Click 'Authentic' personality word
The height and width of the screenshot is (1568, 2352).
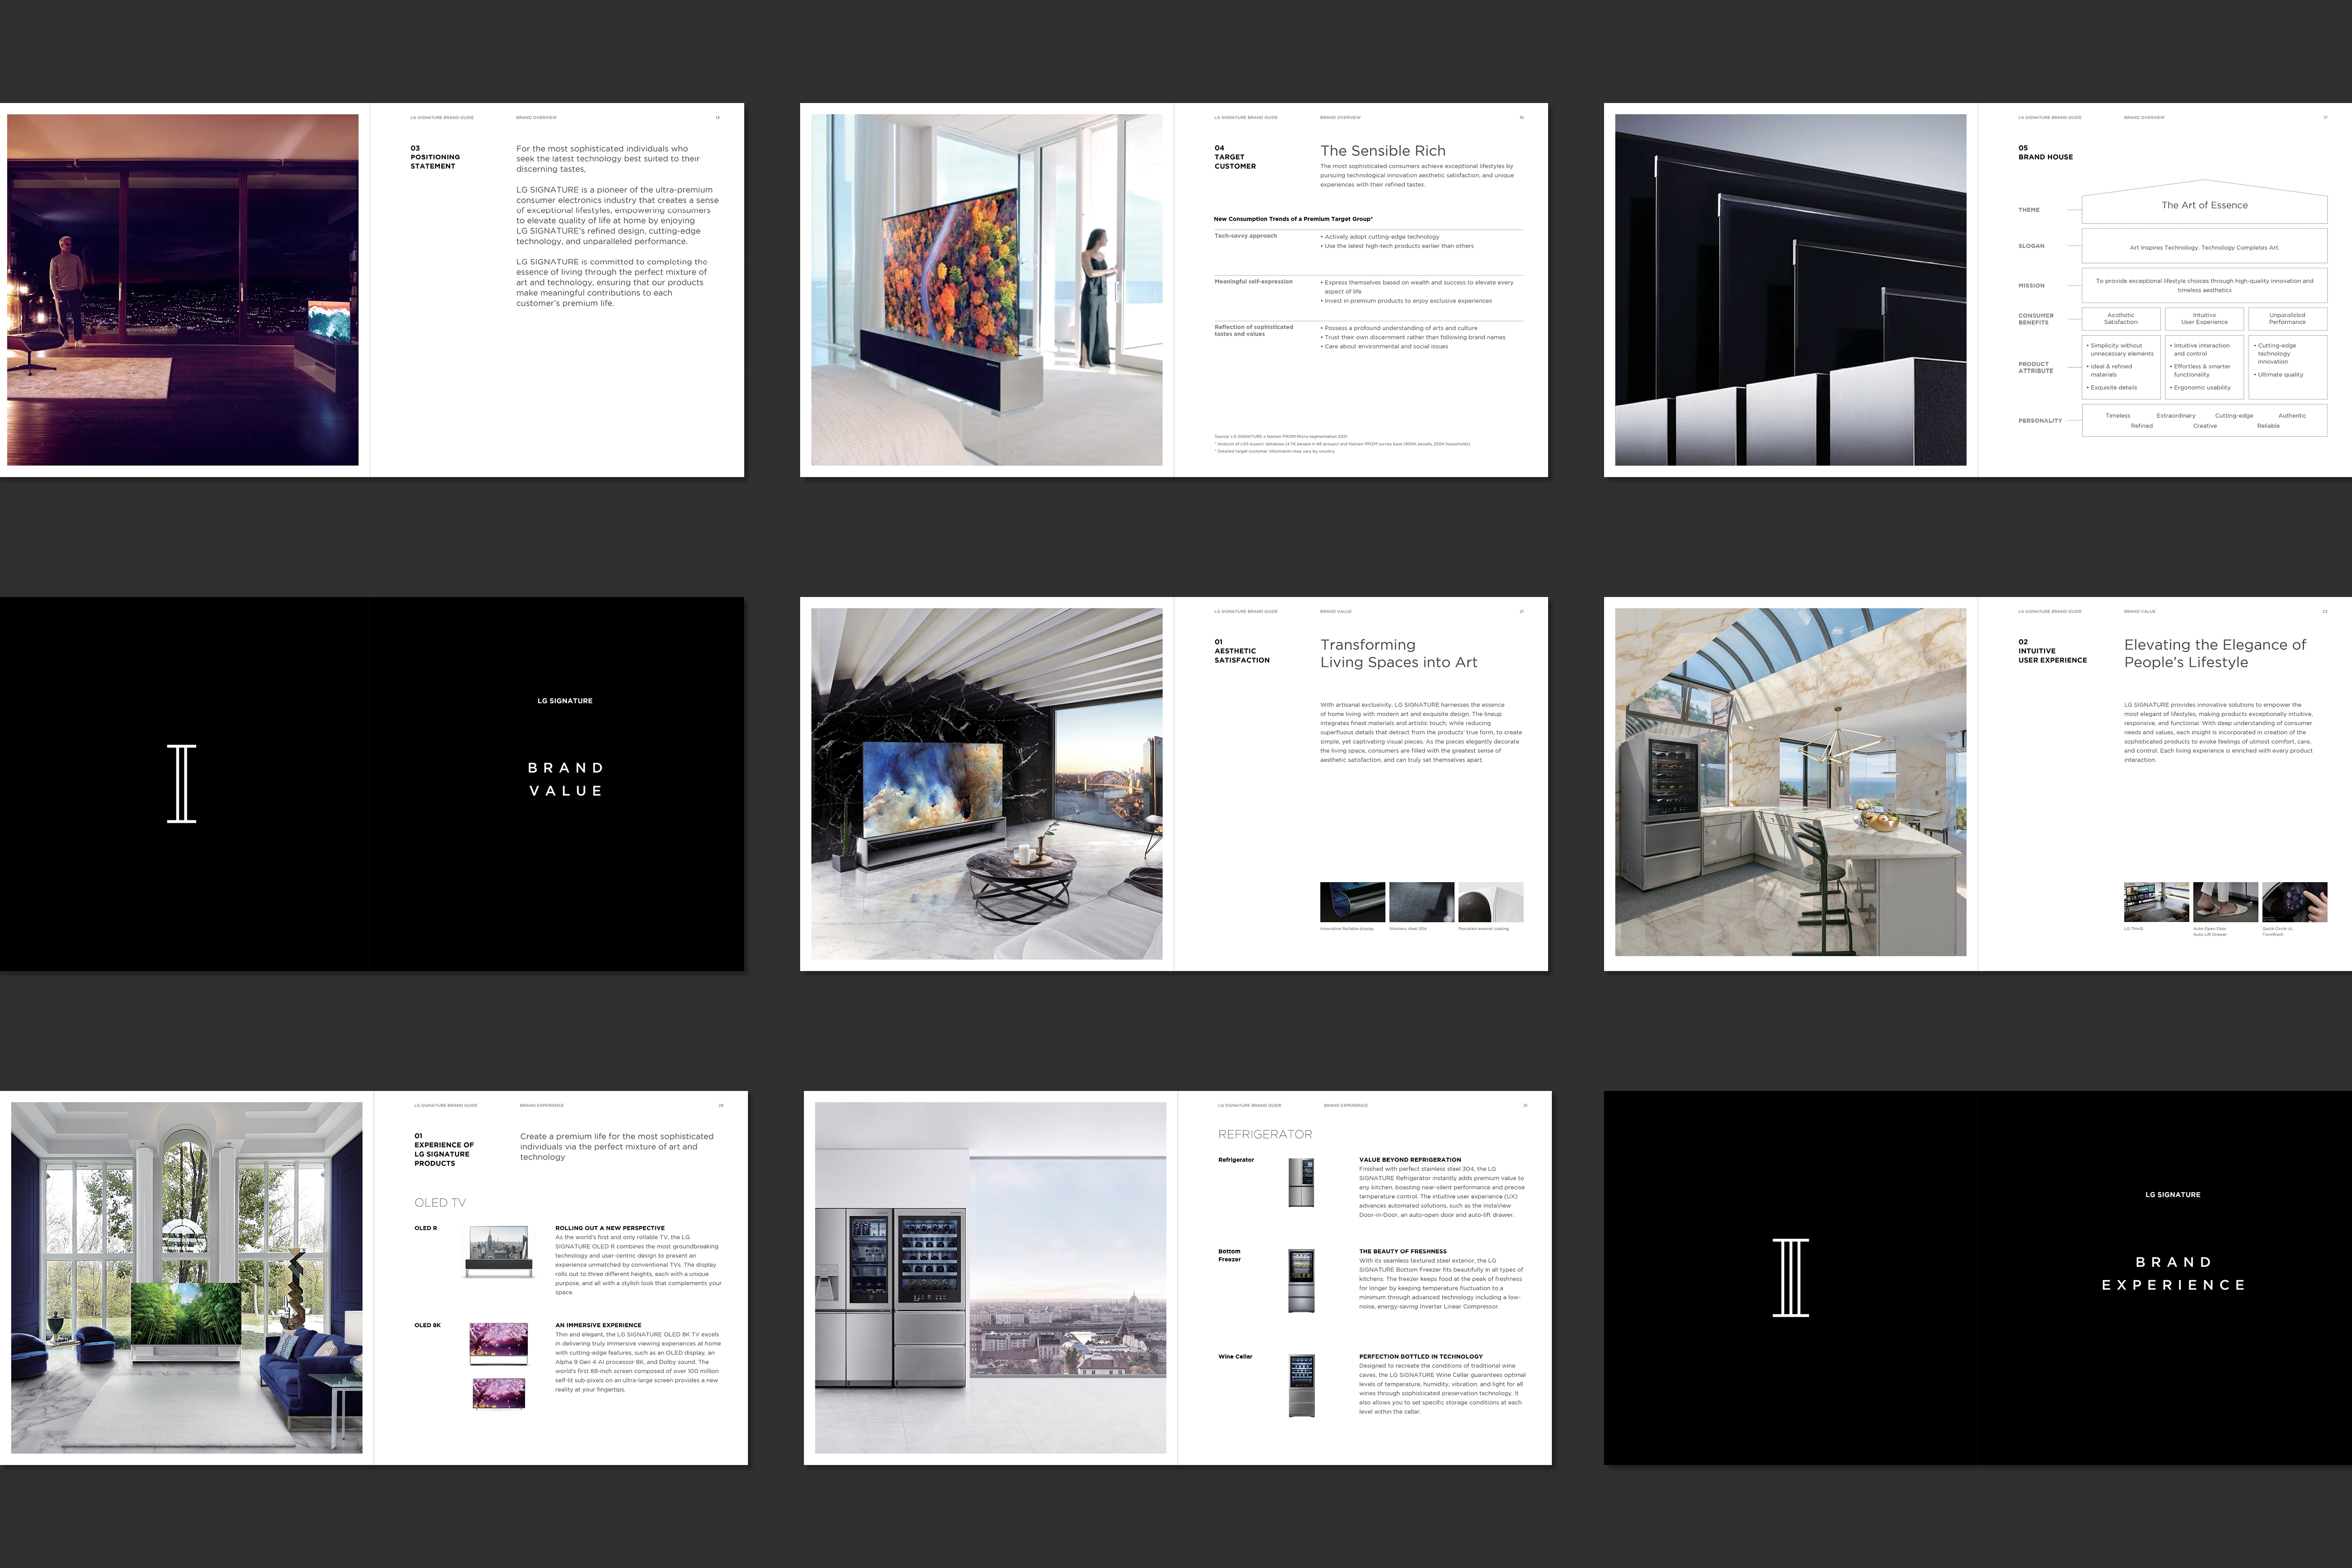[2292, 416]
